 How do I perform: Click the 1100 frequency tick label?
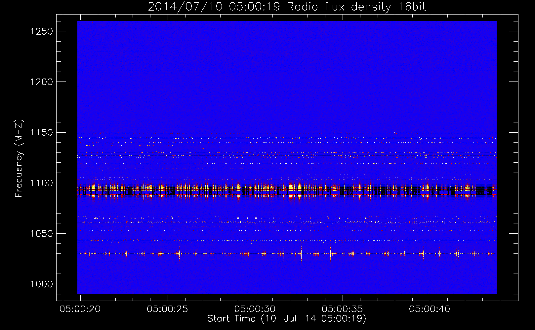click(x=41, y=183)
